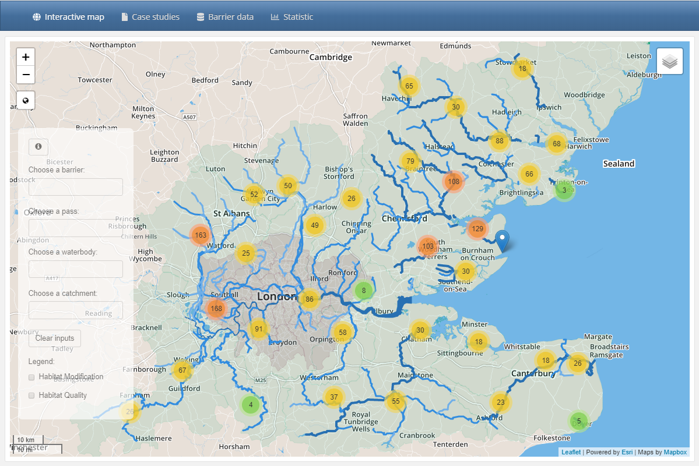Open the map layers control
Image resolution: width=699 pixels, height=466 pixels.
[669, 61]
